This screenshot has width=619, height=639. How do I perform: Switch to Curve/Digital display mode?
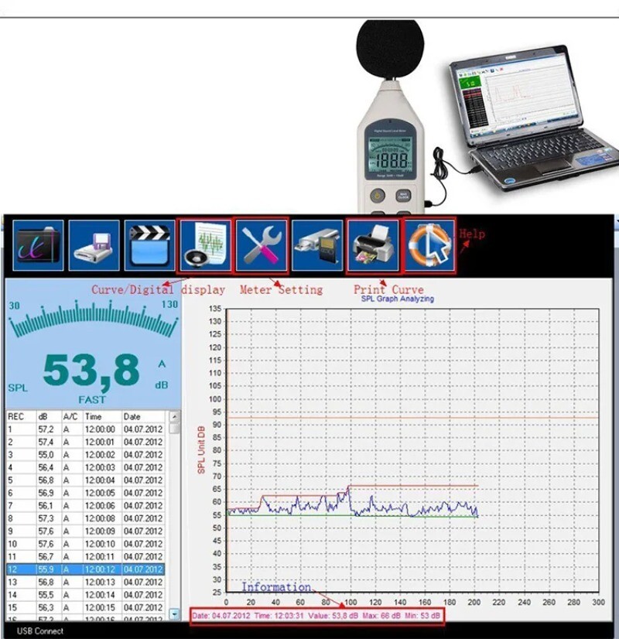tap(206, 244)
